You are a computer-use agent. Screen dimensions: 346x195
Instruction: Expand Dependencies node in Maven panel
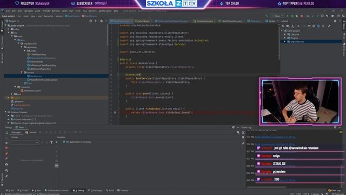pos(285,42)
